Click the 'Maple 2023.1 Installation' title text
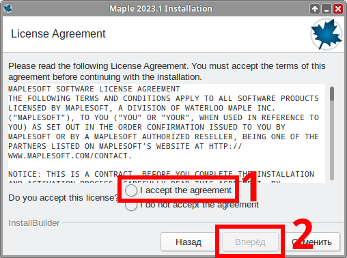The height and width of the screenshot is (258, 347). [x=161, y=9]
